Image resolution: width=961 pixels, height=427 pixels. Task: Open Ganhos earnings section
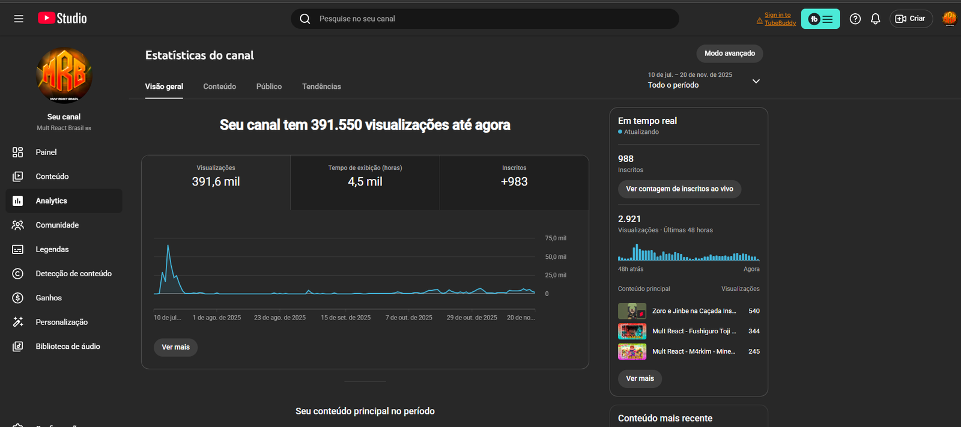pos(49,298)
